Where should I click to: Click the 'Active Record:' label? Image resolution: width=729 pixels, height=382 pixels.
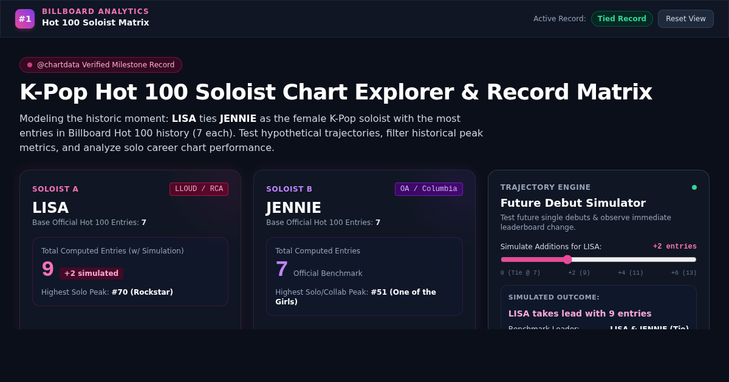560,19
